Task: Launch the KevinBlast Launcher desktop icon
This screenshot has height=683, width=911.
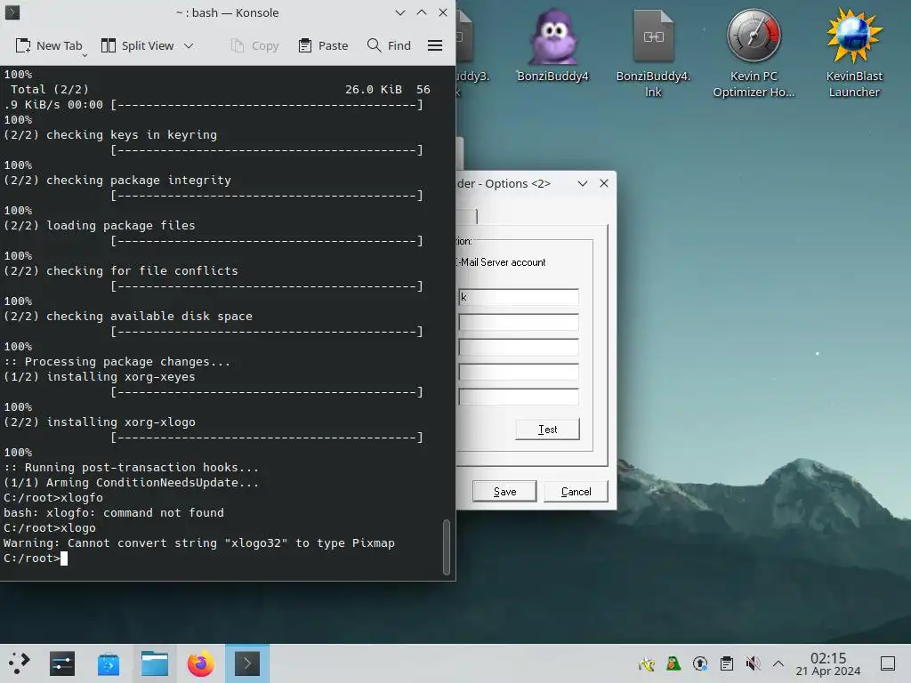Action: [854, 52]
